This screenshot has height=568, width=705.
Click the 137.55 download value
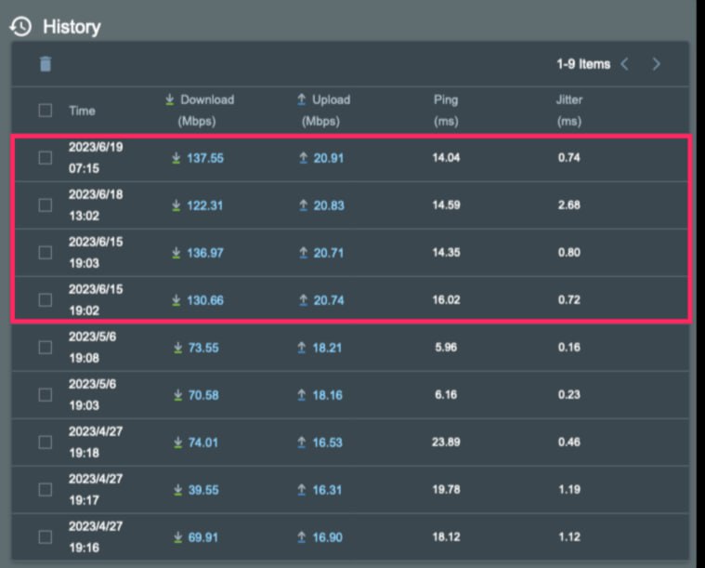[205, 158]
